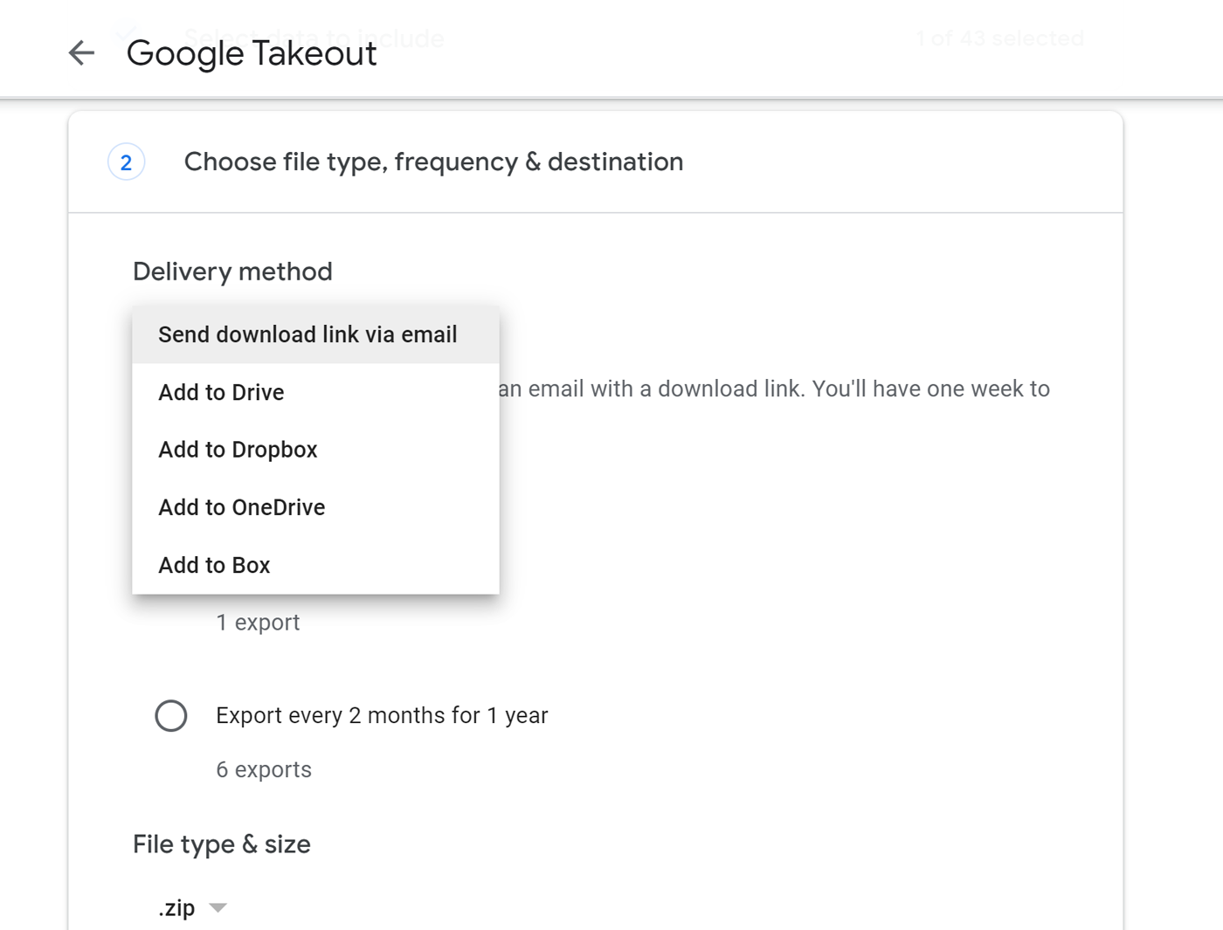The width and height of the screenshot is (1223, 930).
Task: Click the 'File type & size' heading
Action: tap(222, 844)
